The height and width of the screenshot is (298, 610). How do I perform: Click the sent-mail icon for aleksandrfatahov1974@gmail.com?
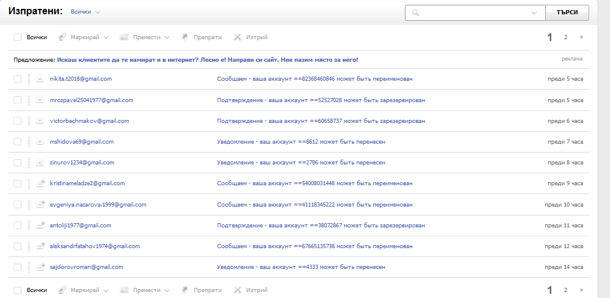(40, 246)
